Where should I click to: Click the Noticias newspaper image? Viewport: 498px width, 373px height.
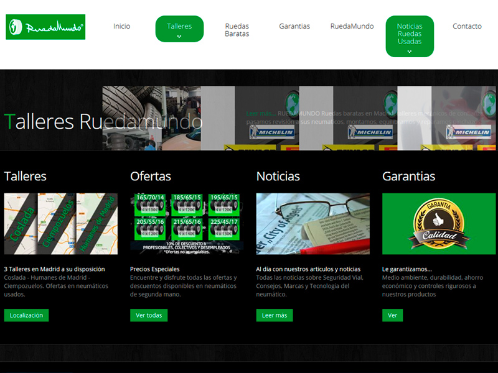click(x=312, y=224)
